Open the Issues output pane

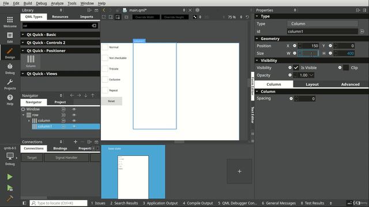tap(98, 203)
